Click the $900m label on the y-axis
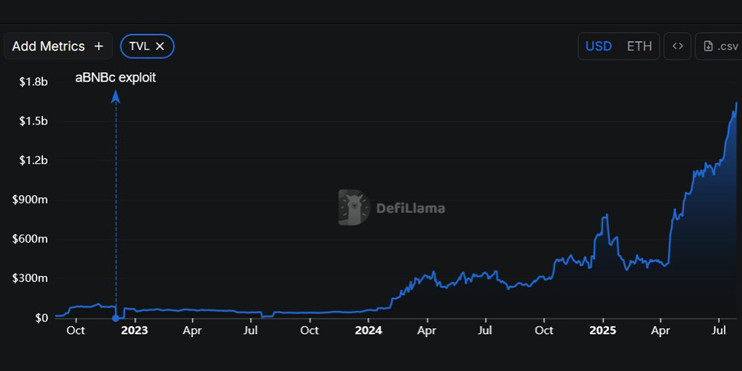742x371 pixels. (x=31, y=200)
